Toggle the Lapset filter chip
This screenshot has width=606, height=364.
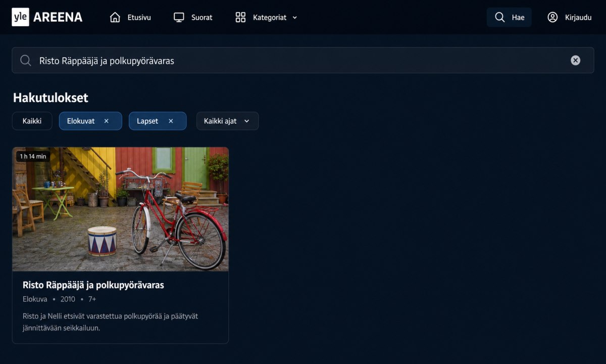click(x=158, y=121)
